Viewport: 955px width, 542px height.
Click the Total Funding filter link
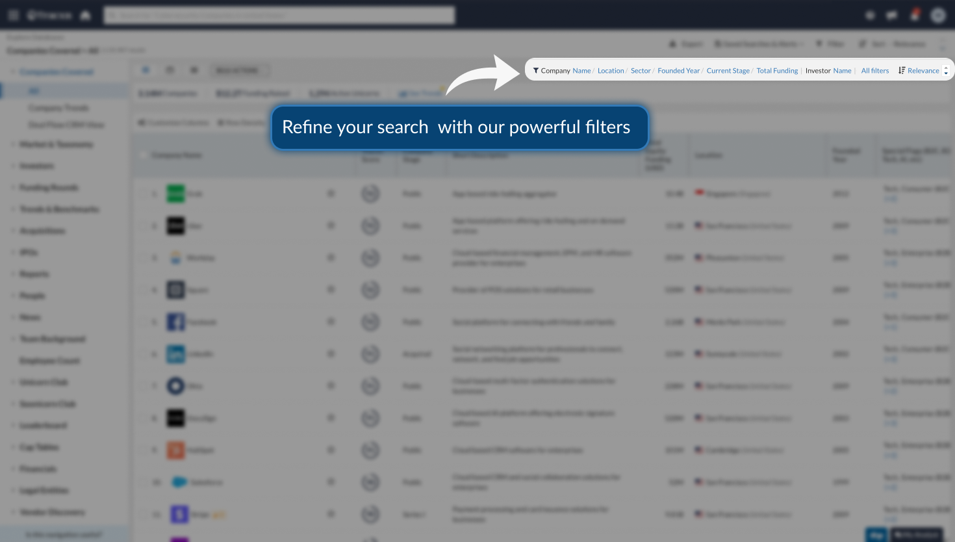pos(777,71)
